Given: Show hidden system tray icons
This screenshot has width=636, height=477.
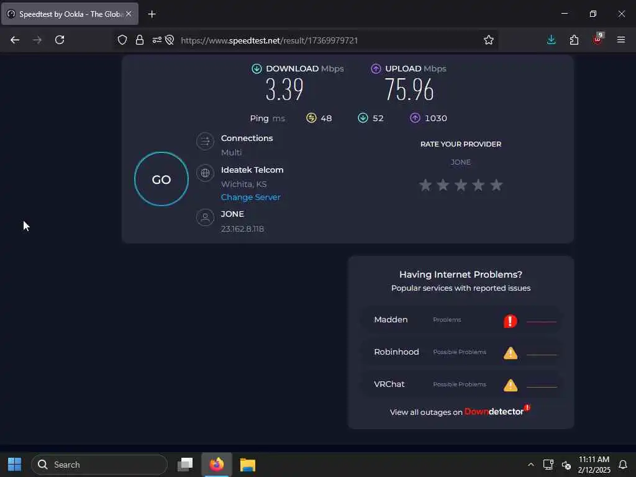Looking at the screenshot, I should pyautogui.click(x=530, y=465).
